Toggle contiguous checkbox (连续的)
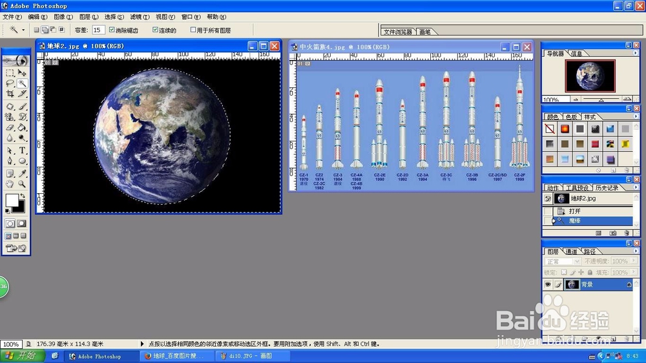The height and width of the screenshot is (363, 646). (155, 30)
